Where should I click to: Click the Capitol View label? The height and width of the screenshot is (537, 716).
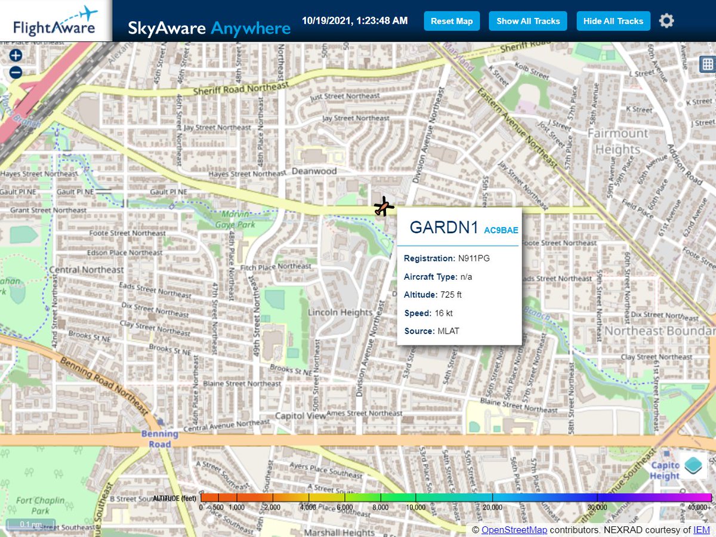(x=300, y=415)
